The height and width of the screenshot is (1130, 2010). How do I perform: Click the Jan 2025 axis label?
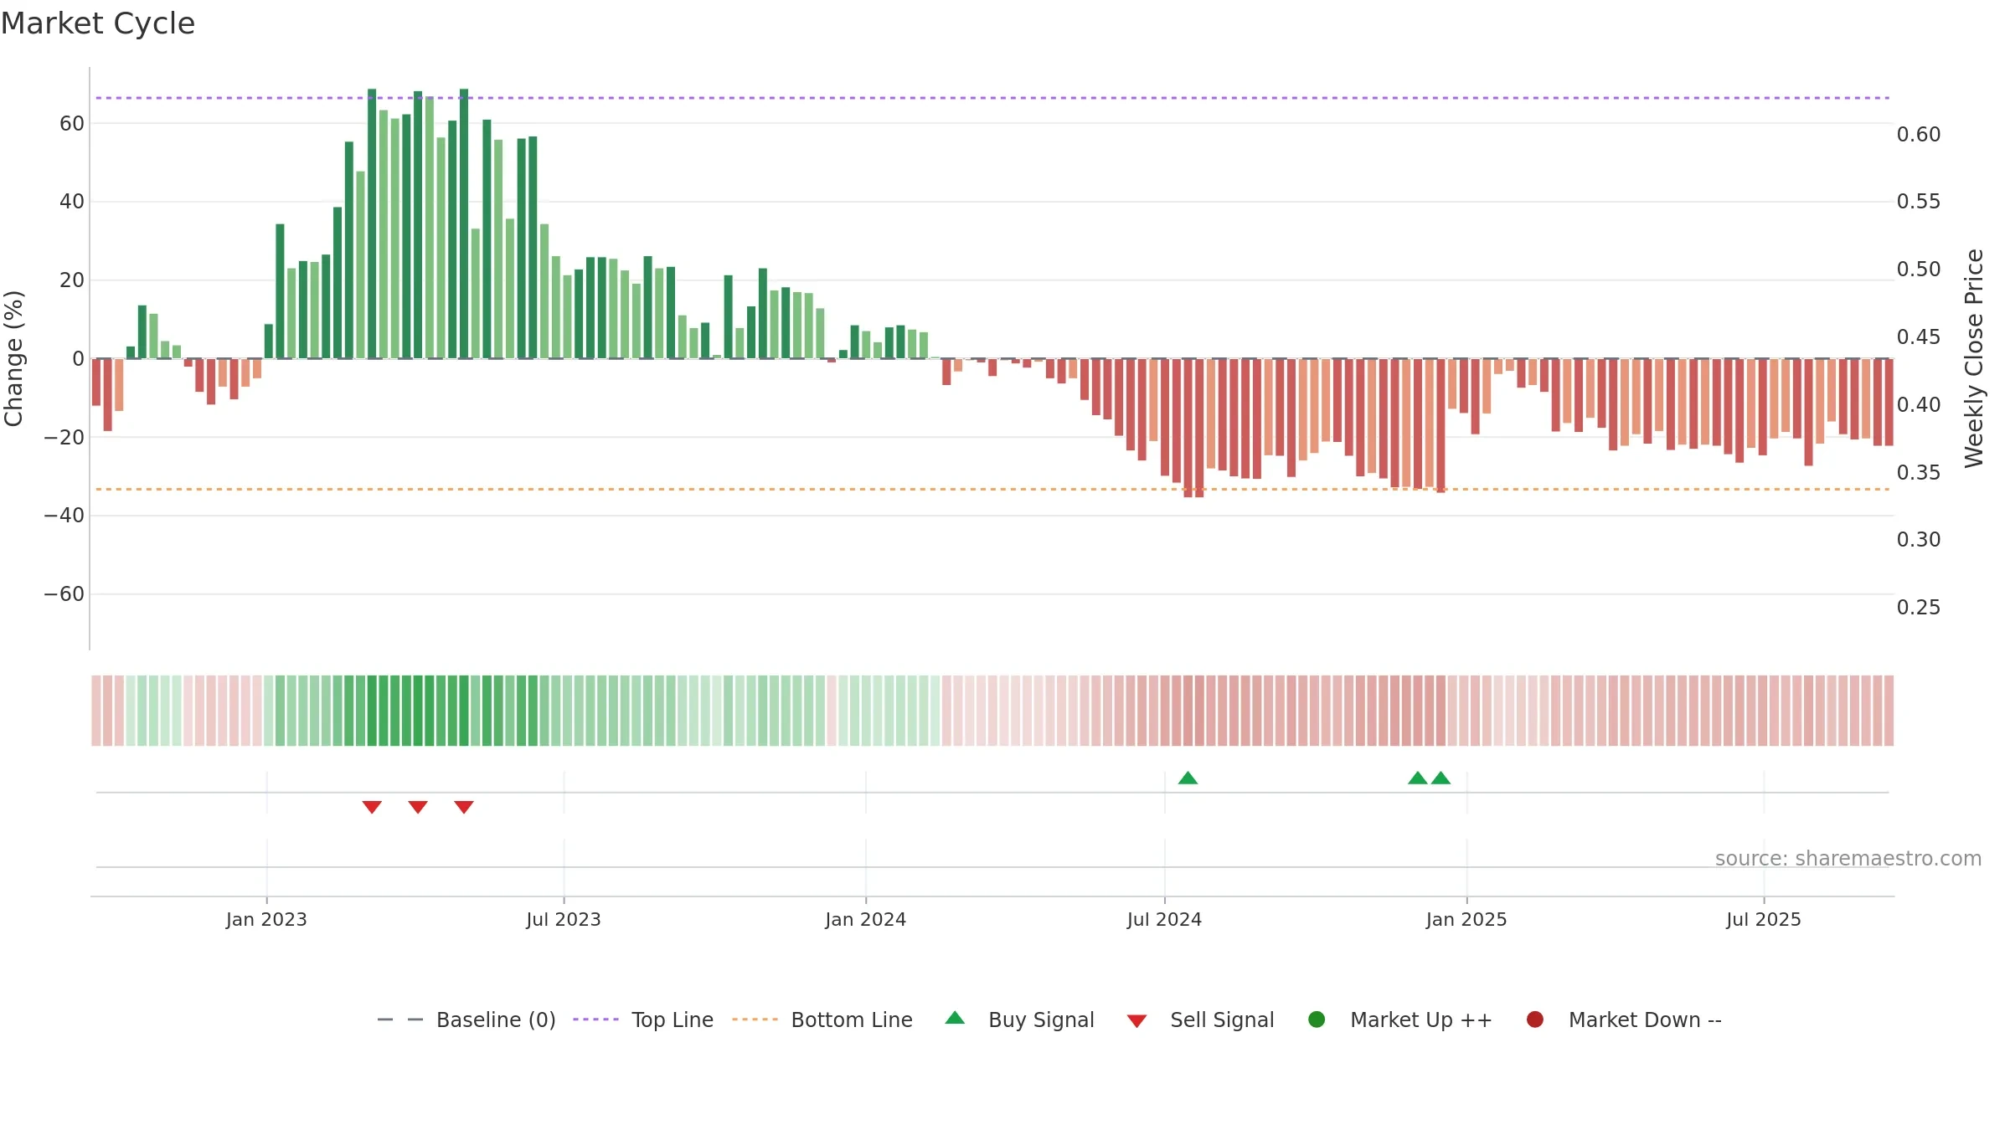(x=1466, y=919)
